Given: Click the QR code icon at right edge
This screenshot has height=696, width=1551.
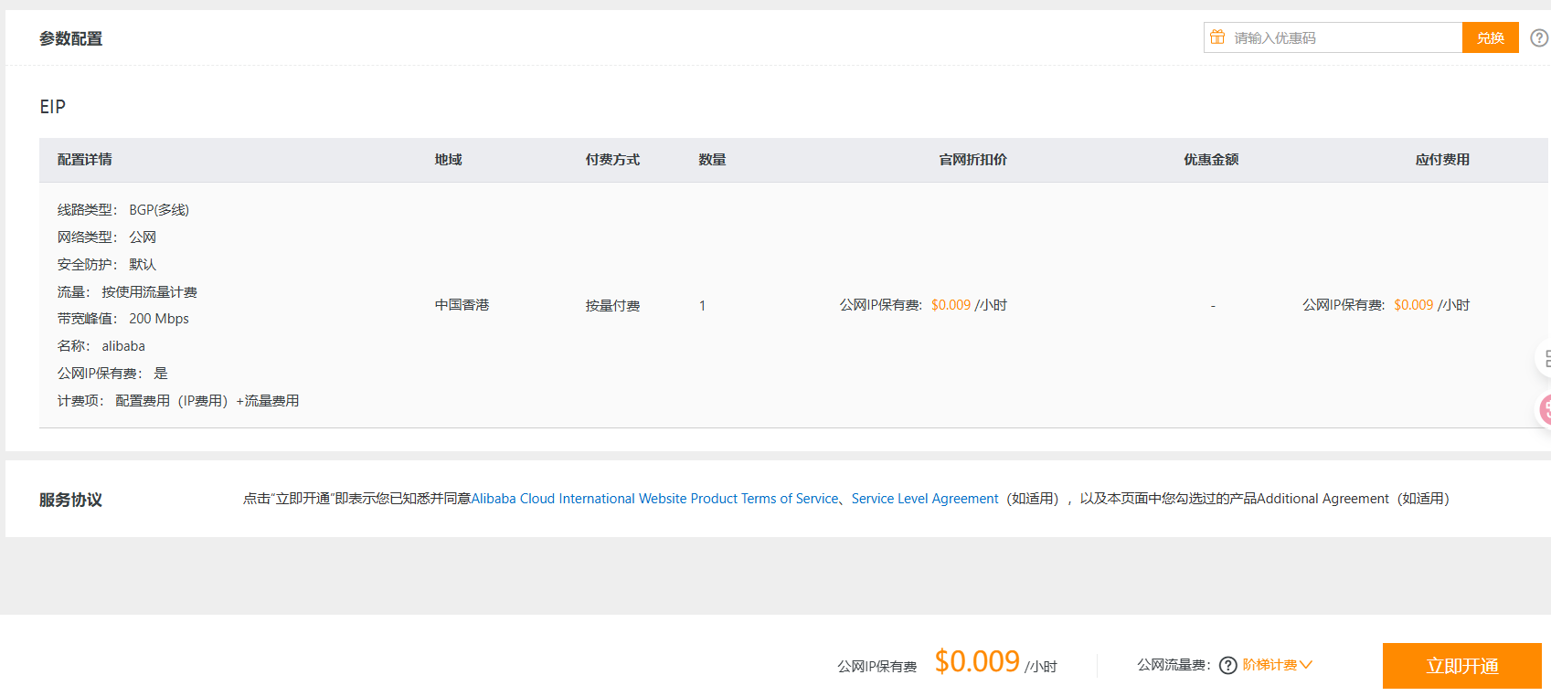Looking at the screenshot, I should point(1546,359).
